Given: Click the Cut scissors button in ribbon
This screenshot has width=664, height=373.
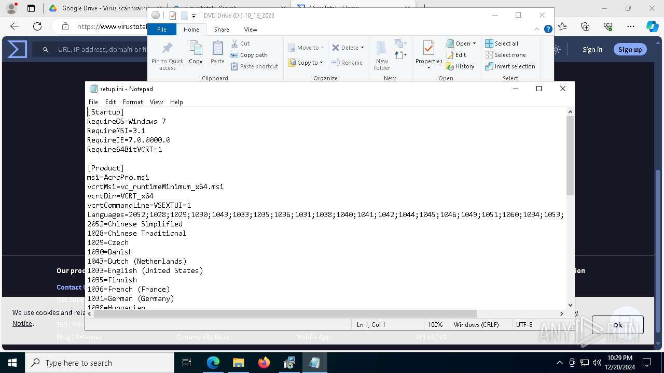Looking at the screenshot, I should pos(240,44).
